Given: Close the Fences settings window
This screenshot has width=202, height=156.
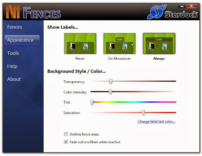Looking at the screenshot, I should click(192, 6).
